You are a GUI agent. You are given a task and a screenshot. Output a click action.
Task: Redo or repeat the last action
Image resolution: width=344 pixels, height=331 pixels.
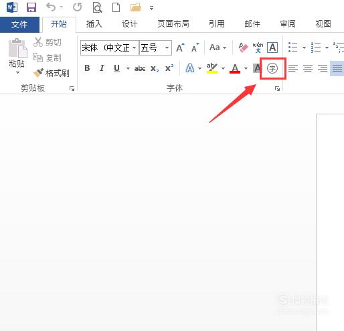[78, 7]
